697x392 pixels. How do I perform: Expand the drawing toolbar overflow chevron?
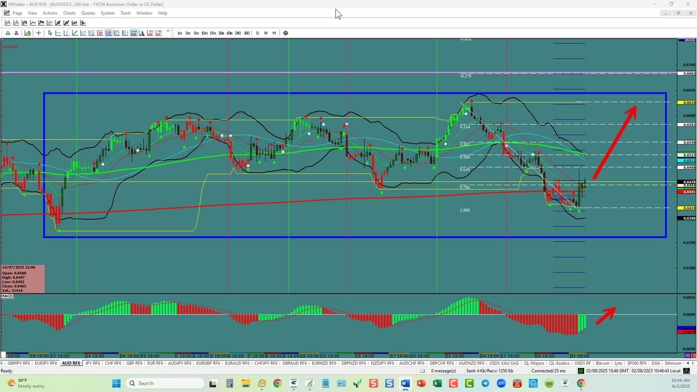click(x=168, y=32)
